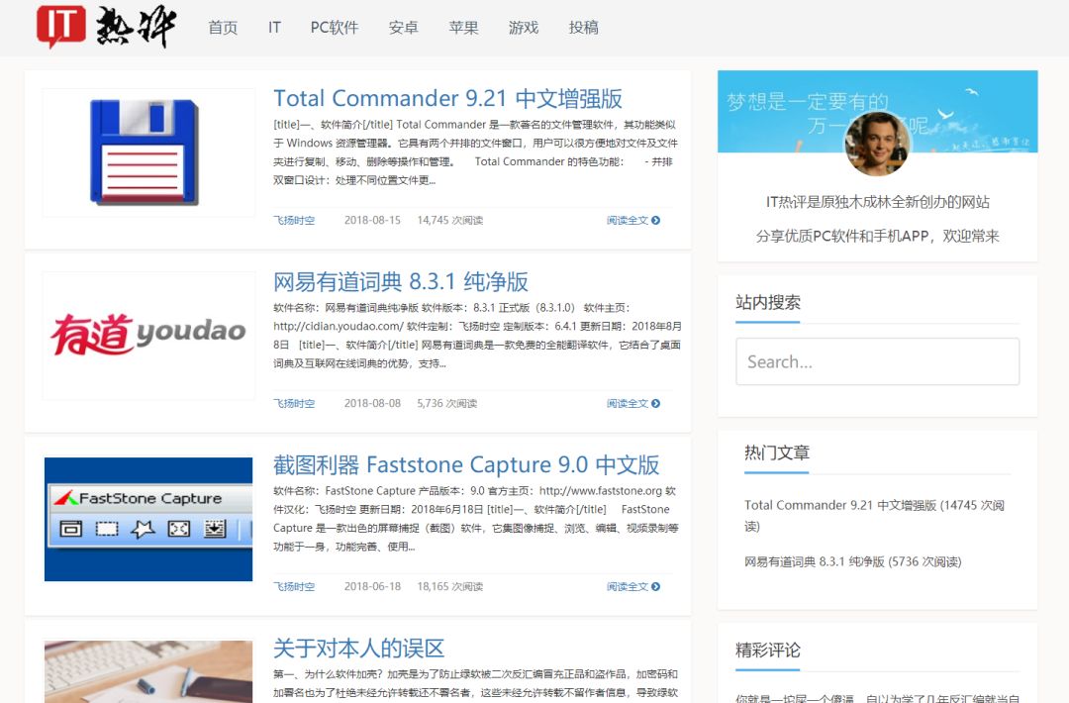Open the 网易有道词典 8.3.1 纯净版 article
Viewport: 1069px width, 703px height.
pyautogui.click(x=402, y=281)
